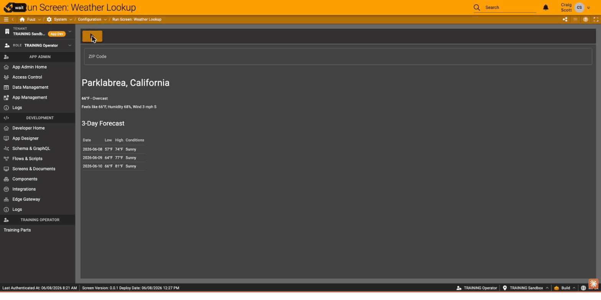Open Developer Home
601x300 pixels.
pos(28,128)
